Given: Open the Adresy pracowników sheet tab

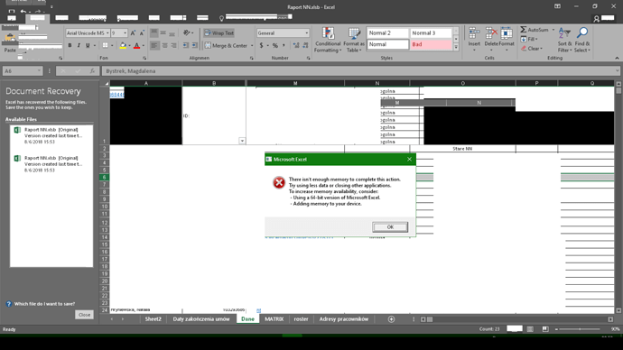Looking at the screenshot, I should pos(344,319).
